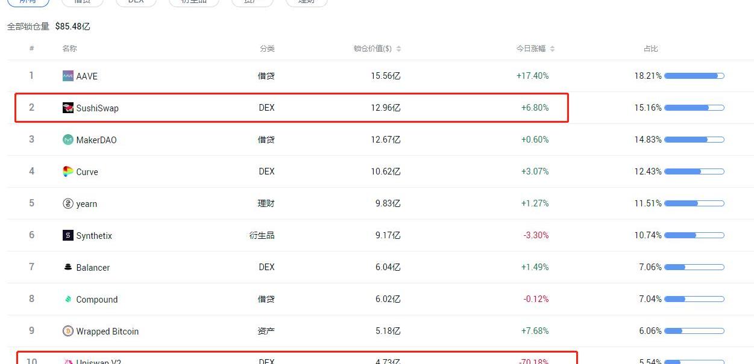Sort by 锁仓价值($) column arrows
The image size is (754, 364).
[398, 49]
